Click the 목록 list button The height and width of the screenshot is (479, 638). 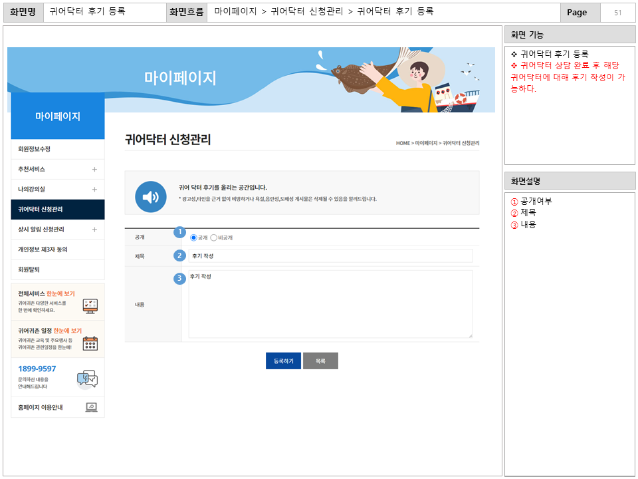(x=320, y=361)
